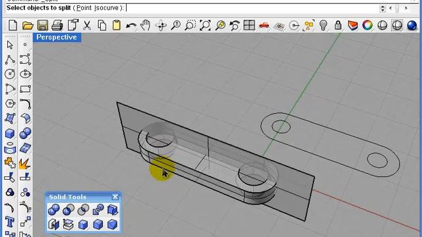Click the Isocurve command option
Viewport: 422px width, 237px height.
click(x=107, y=8)
